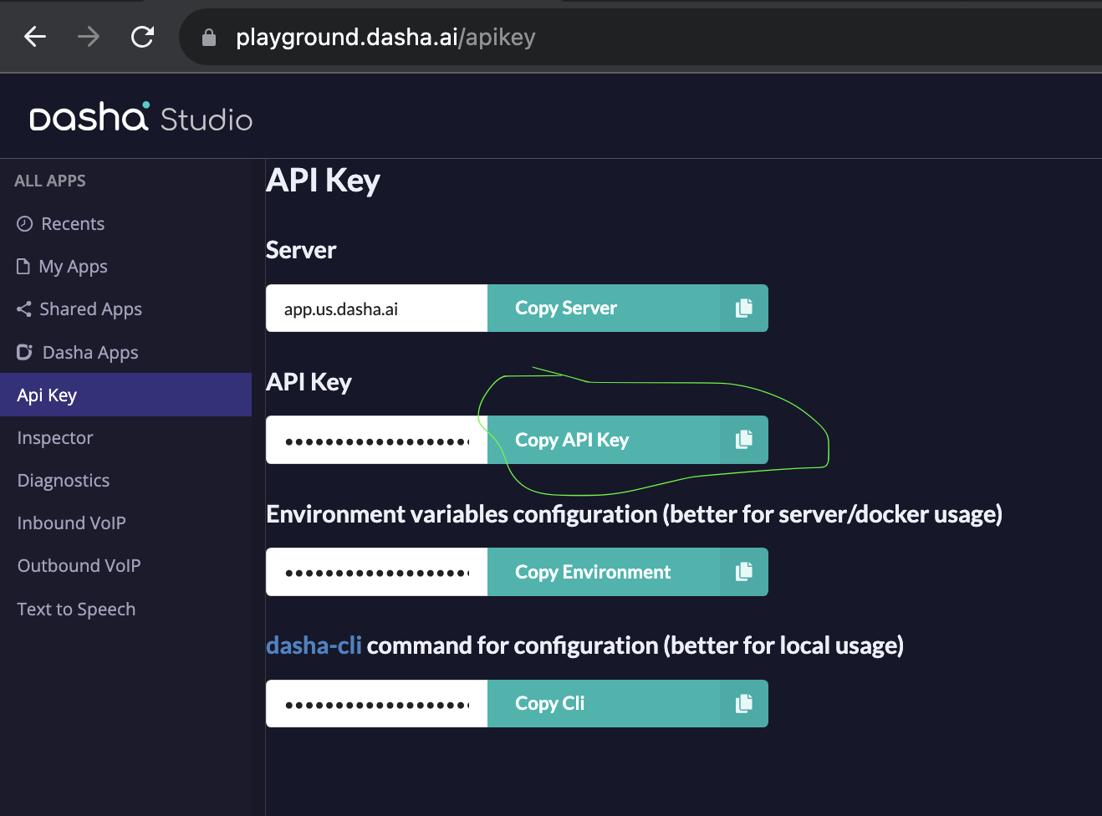Click the clipboard icon beside Copy Server
1102x816 pixels.
(743, 309)
